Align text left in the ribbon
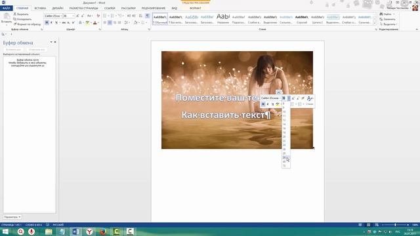The width and height of the screenshot is (420, 236). coord(105,22)
